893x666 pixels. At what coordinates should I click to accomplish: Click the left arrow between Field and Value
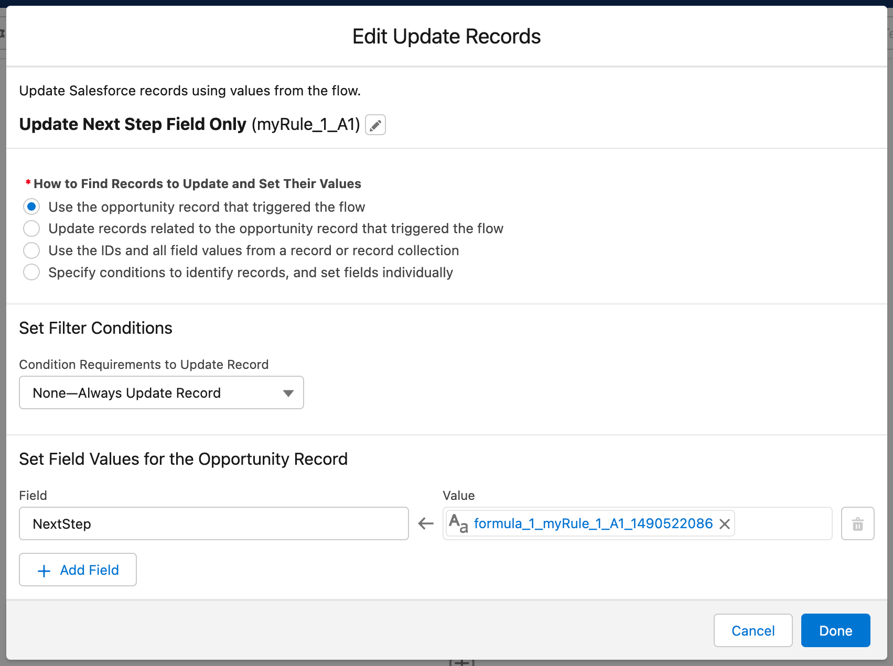click(426, 523)
